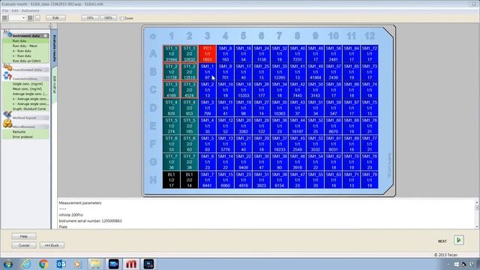Click plate row header D
Viewport: 480px width, 270px height.
[x=153, y=108]
